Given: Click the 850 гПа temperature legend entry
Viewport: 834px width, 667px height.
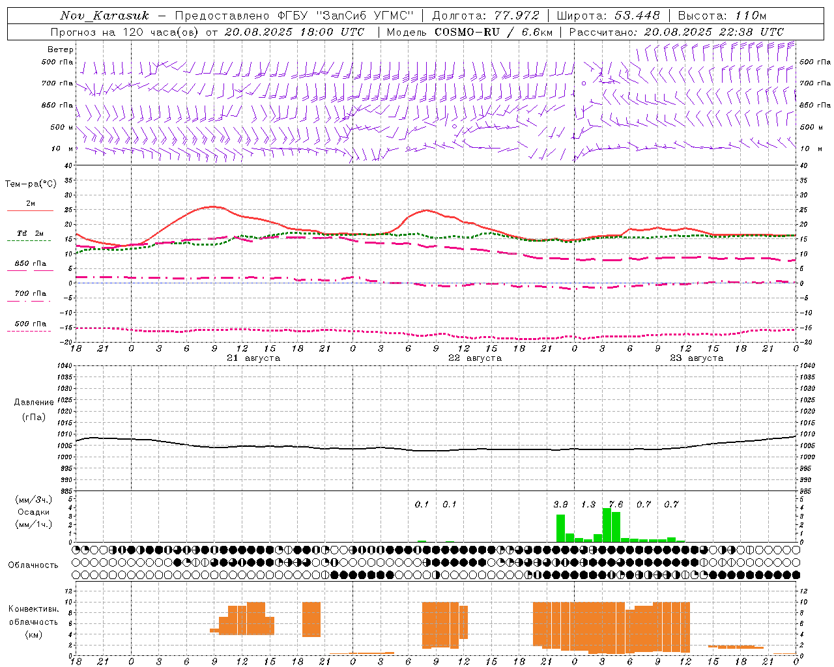Looking at the screenshot, I should point(31,264).
